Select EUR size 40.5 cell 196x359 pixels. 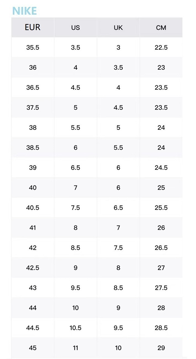pos(33,208)
